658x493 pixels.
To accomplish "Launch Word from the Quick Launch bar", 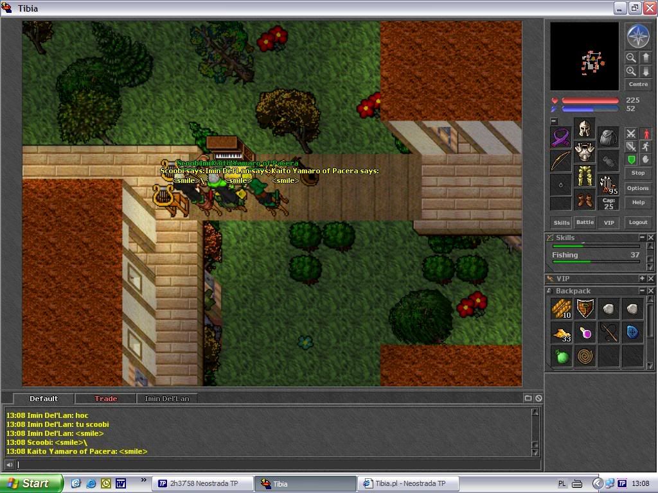I will coord(120,484).
